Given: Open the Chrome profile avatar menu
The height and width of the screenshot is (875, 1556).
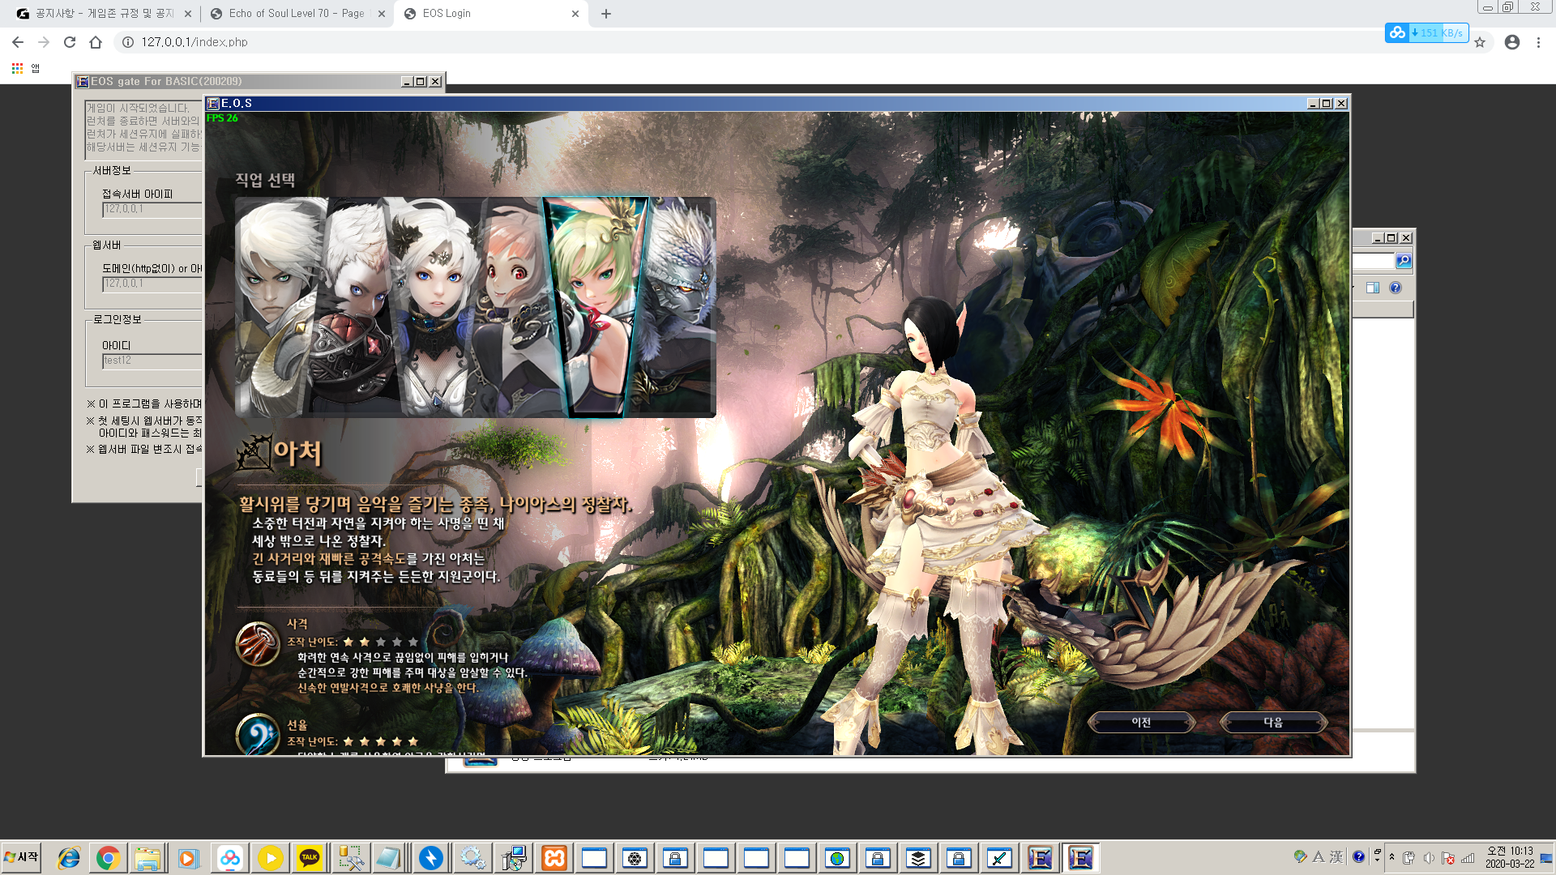Looking at the screenshot, I should [x=1511, y=42].
